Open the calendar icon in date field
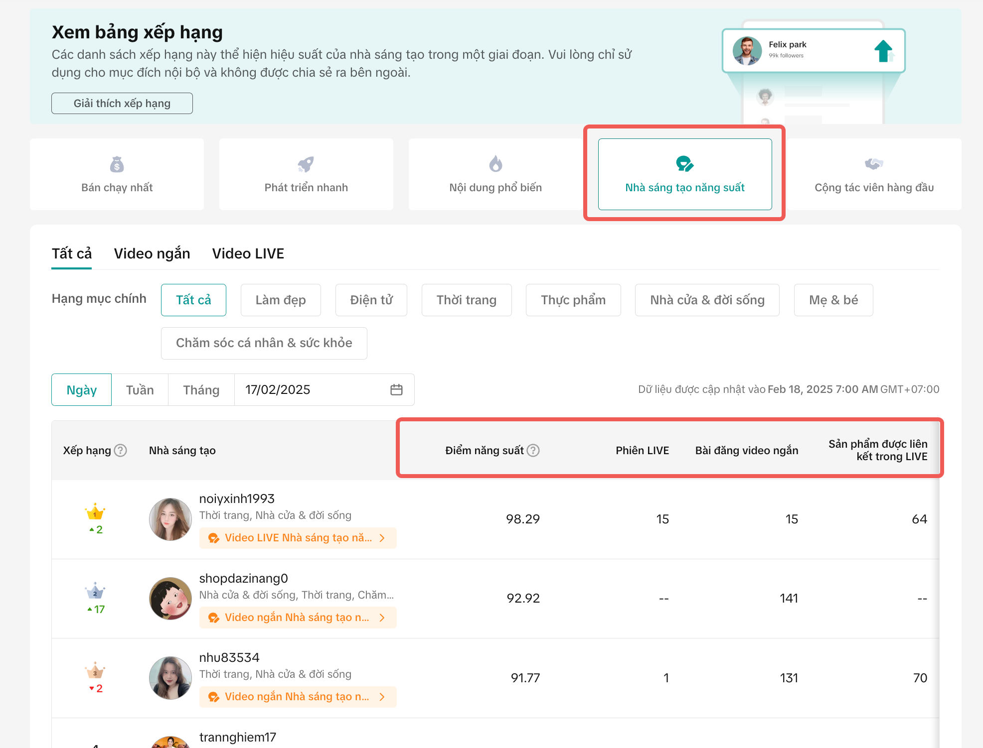The image size is (983, 748). (396, 389)
